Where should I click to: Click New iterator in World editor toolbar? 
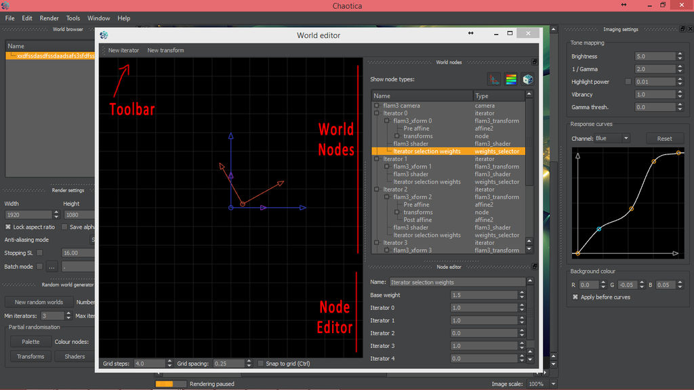[x=123, y=50]
